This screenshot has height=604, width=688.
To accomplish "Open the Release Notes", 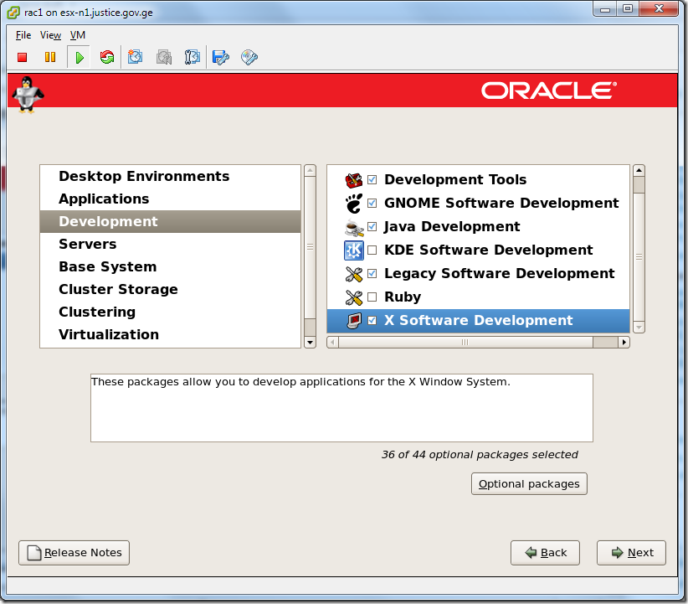I will pyautogui.click(x=74, y=552).
